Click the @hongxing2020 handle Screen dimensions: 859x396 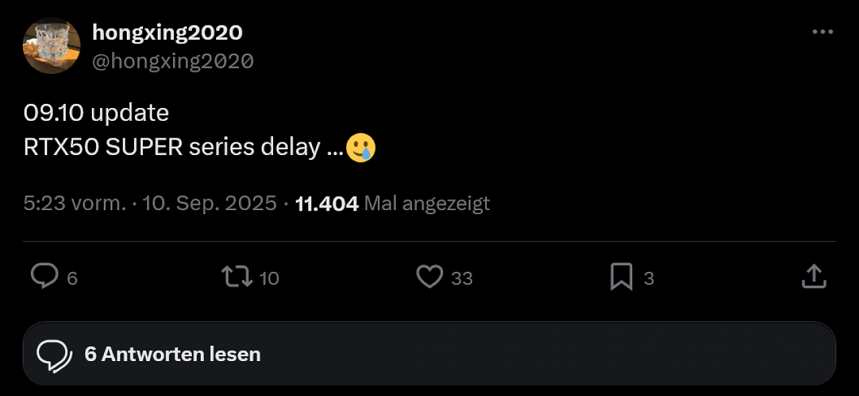(x=172, y=61)
